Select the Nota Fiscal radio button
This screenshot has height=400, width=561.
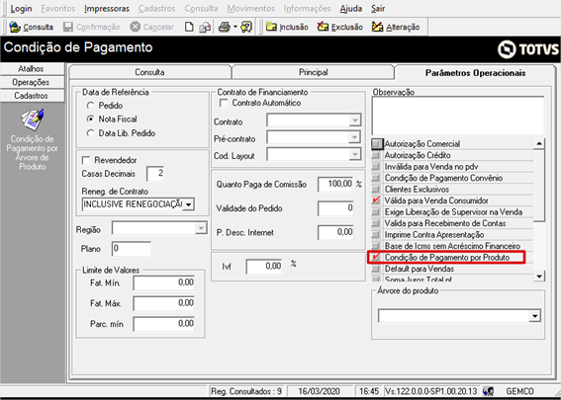coord(90,120)
